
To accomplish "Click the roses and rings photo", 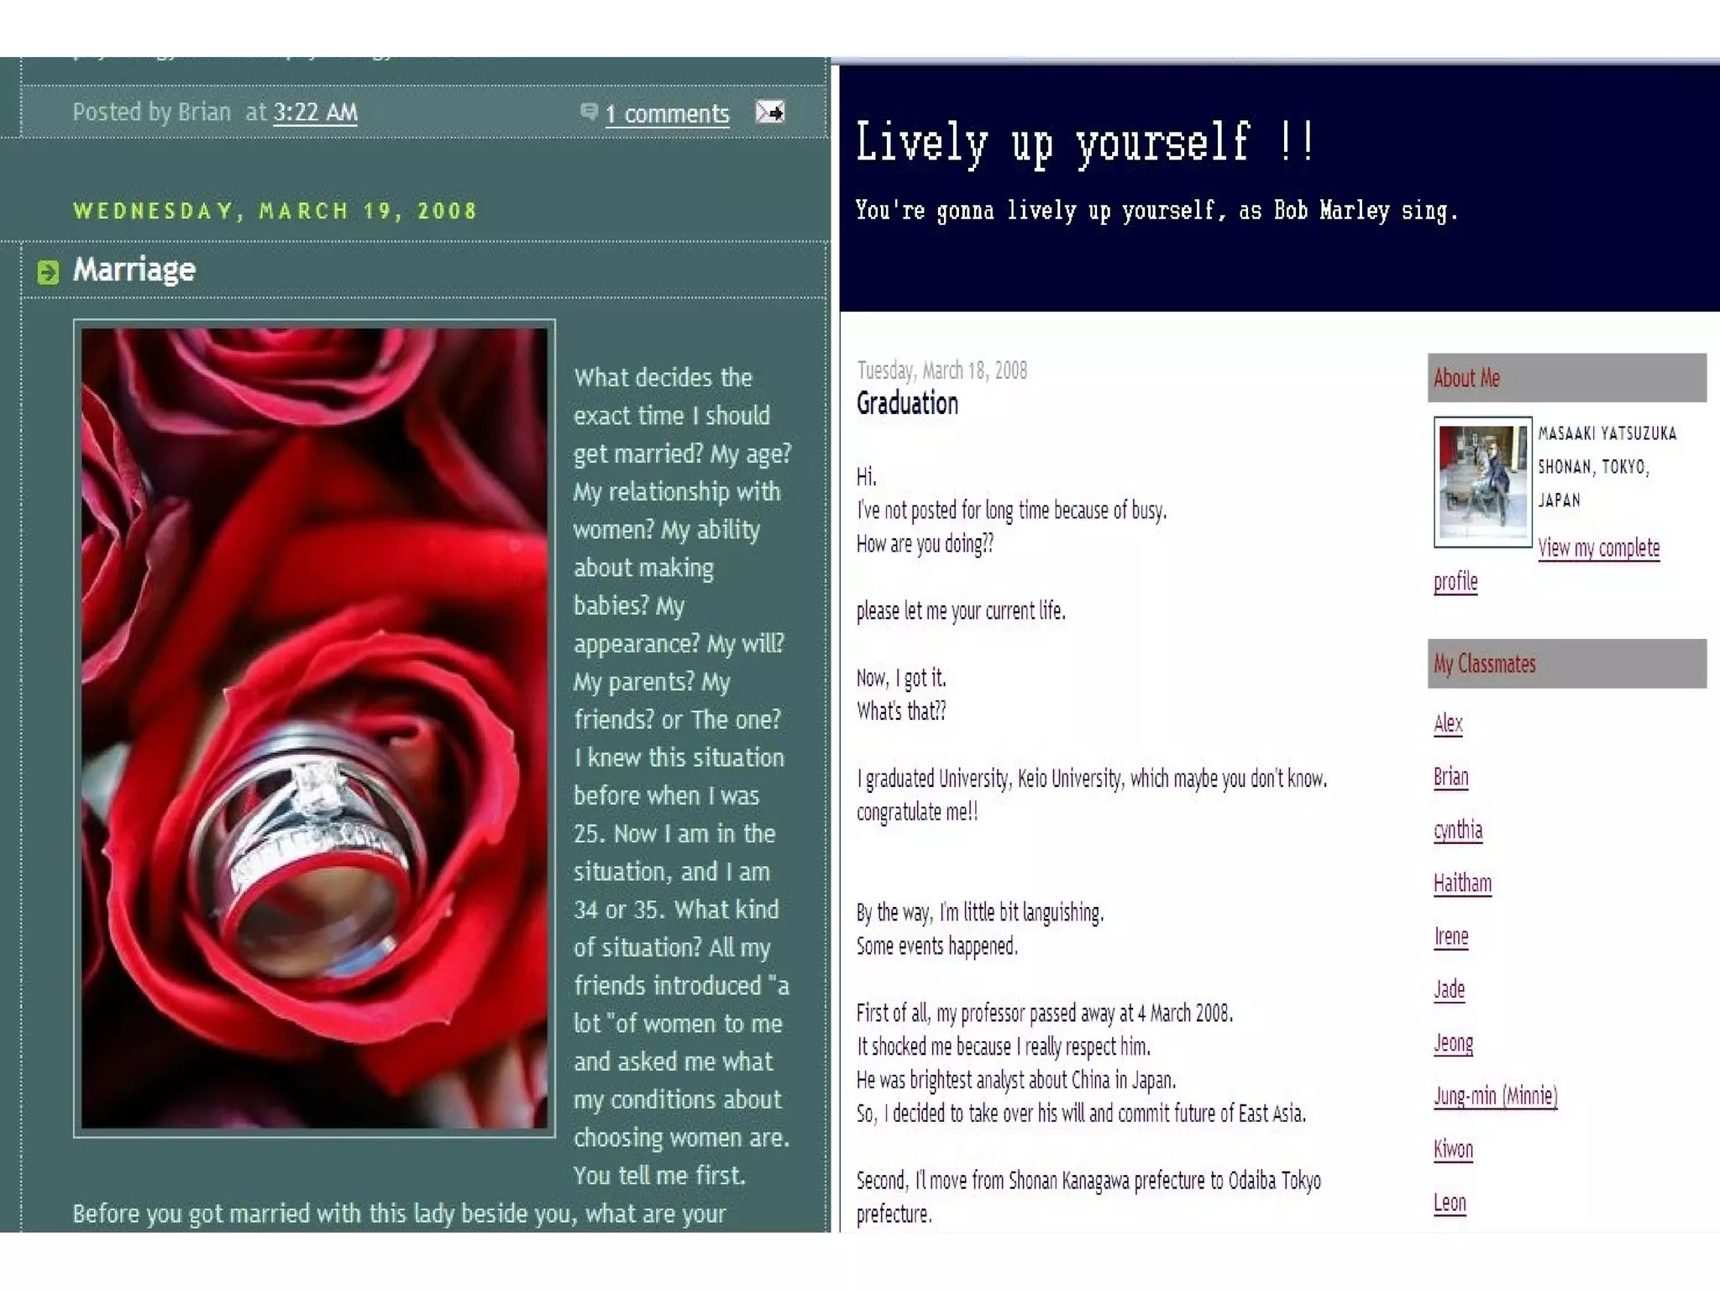I will click(x=314, y=728).
